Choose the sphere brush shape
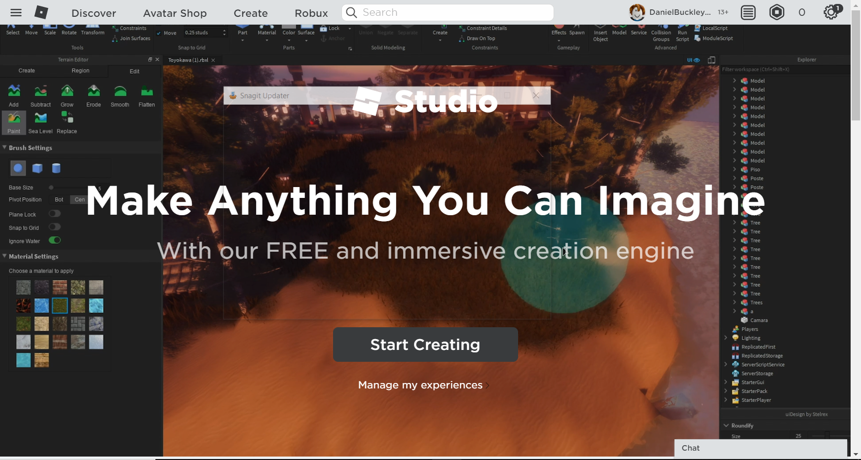Viewport: 861px width, 460px height. (x=18, y=168)
